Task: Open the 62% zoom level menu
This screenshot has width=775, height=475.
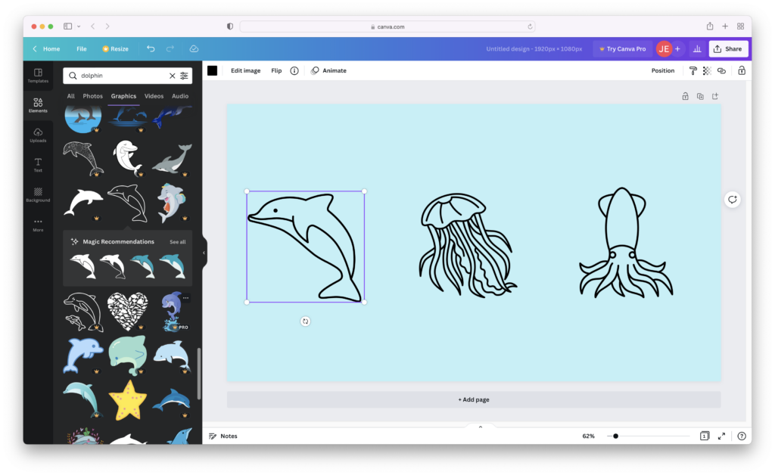Action: pyautogui.click(x=588, y=436)
